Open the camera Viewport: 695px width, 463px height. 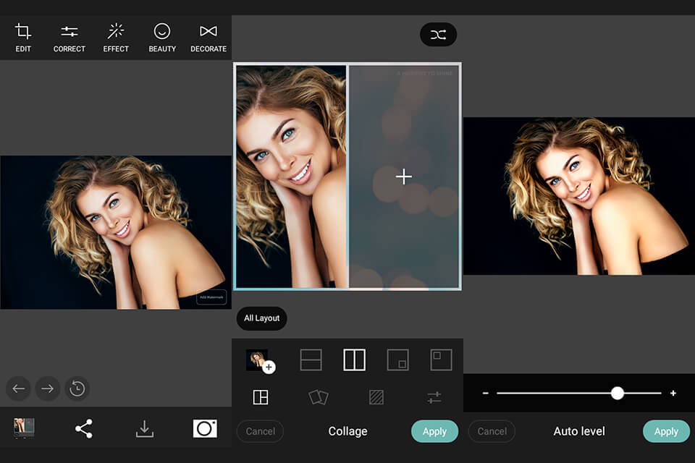pyautogui.click(x=205, y=428)
